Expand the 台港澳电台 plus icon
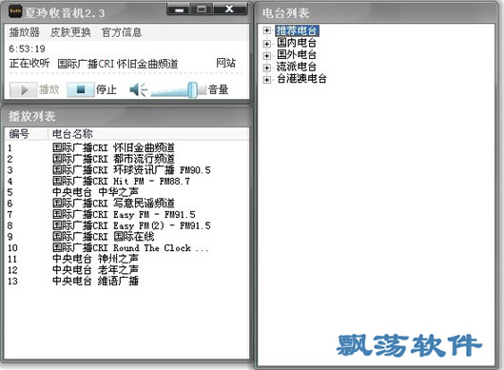The width and height of the screenshot is (504, 370). [x=266, y=79]
